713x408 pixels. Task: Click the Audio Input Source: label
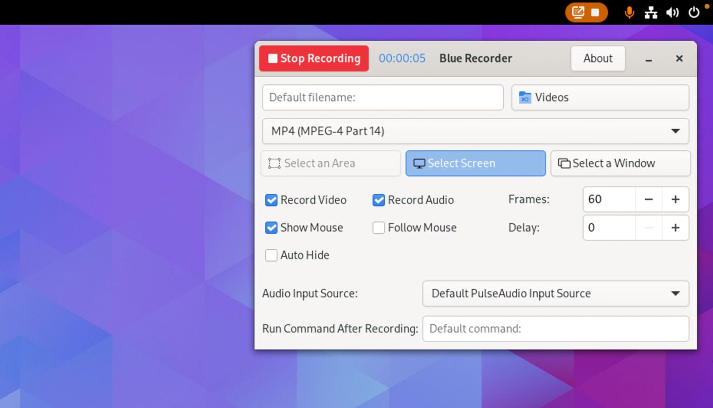[x=310, y=293]
